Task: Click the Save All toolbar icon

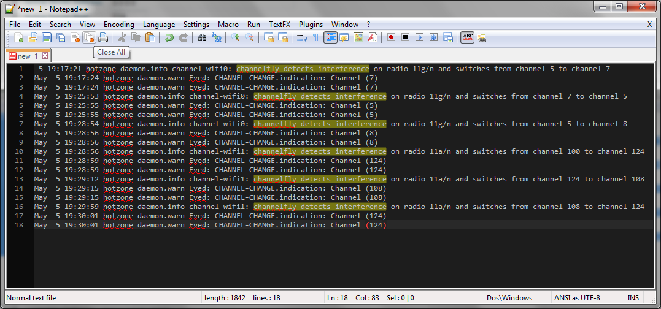Action: click(x=61, y=38)
